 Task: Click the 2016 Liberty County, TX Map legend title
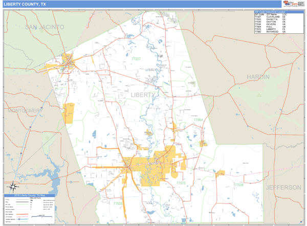click(x=30, y=195)
